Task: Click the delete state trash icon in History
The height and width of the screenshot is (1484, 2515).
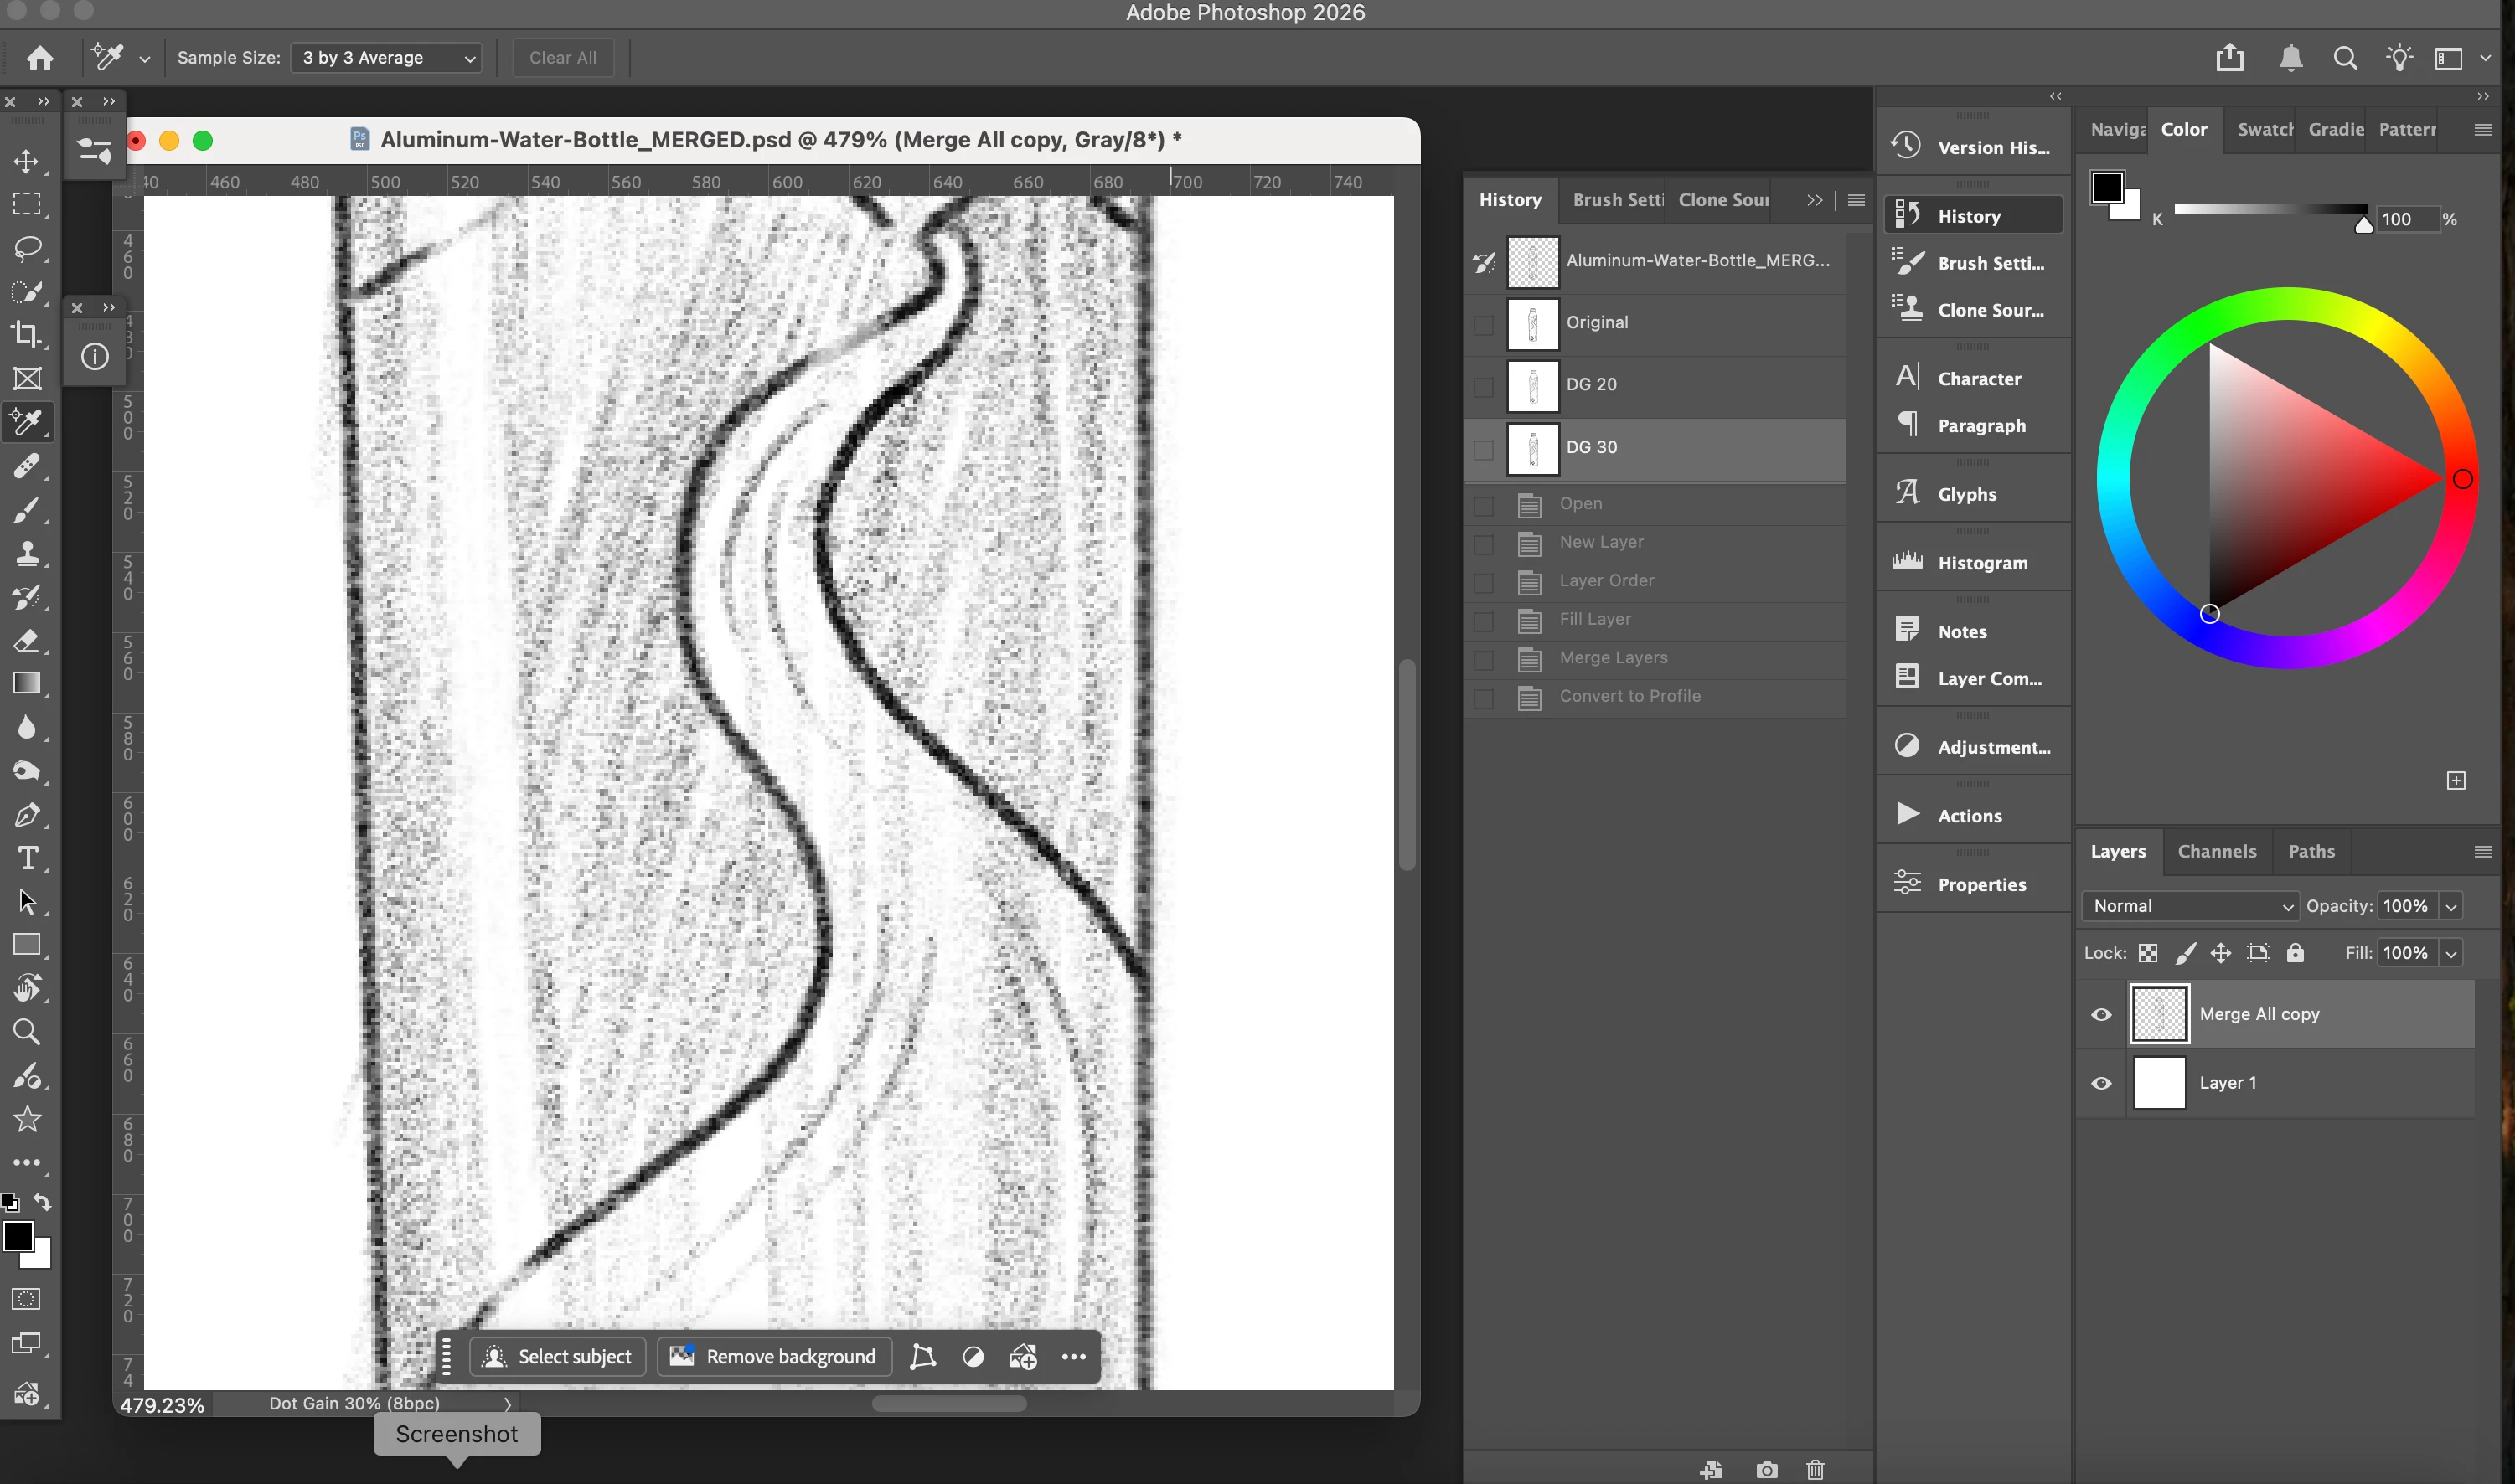Action: 1815,1469
